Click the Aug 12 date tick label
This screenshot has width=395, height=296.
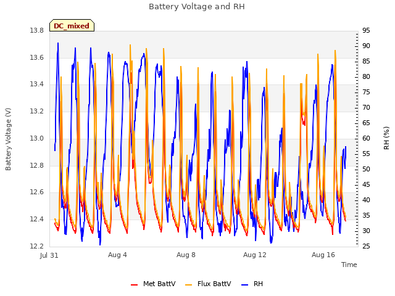click(255, 255)
